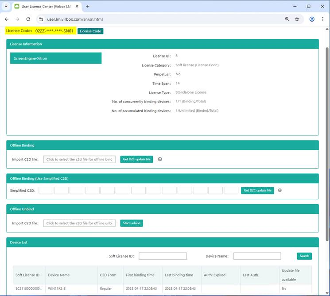Click Get D2C update file for Simplified C2D
This screenshot has height=296, width=330.
point(257,190)
